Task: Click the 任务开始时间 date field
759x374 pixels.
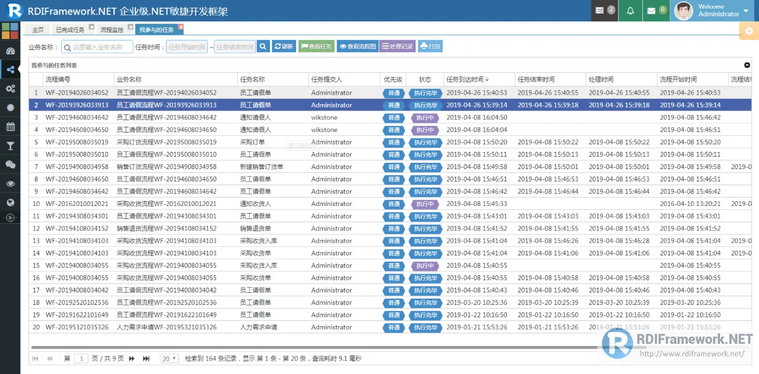Action: 187,47
